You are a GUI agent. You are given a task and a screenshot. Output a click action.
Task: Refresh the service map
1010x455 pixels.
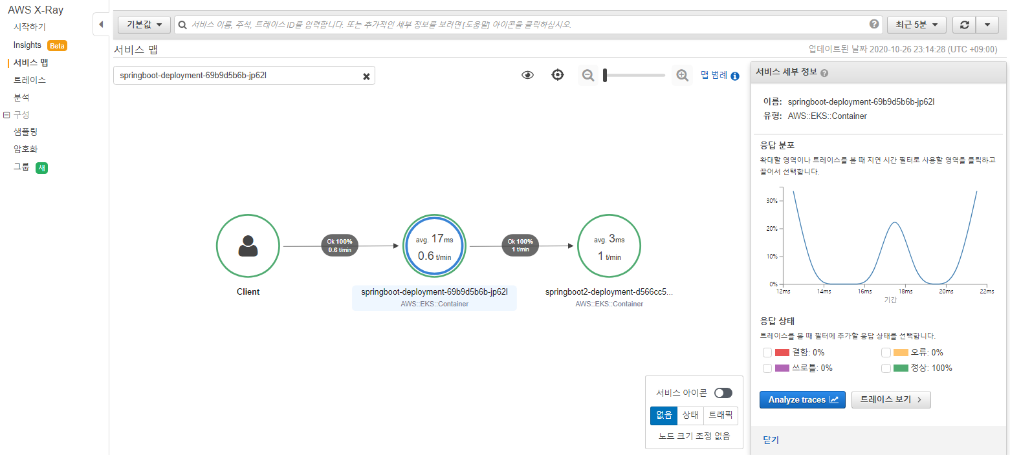pos(964,25)
